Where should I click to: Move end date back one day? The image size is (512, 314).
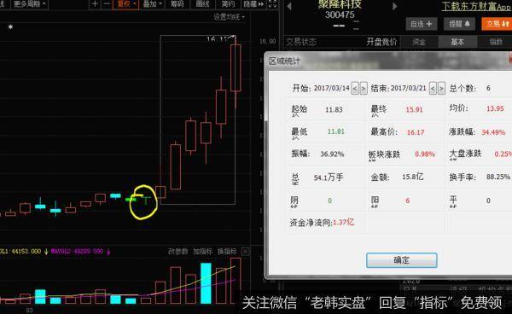pyautogui.click(x=433, y=88)
